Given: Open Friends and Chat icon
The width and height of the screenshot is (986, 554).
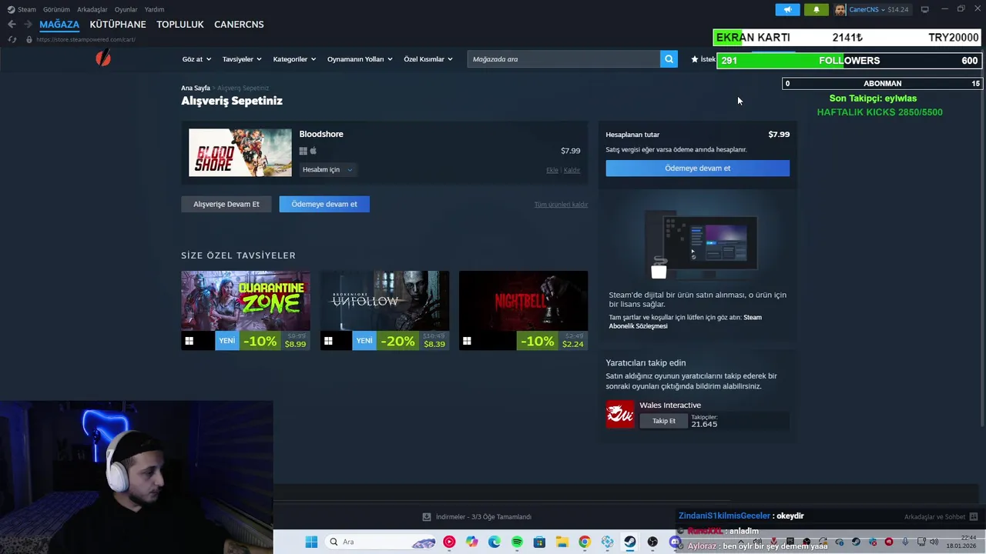Looking at the screenshot, I should [973, 517].
